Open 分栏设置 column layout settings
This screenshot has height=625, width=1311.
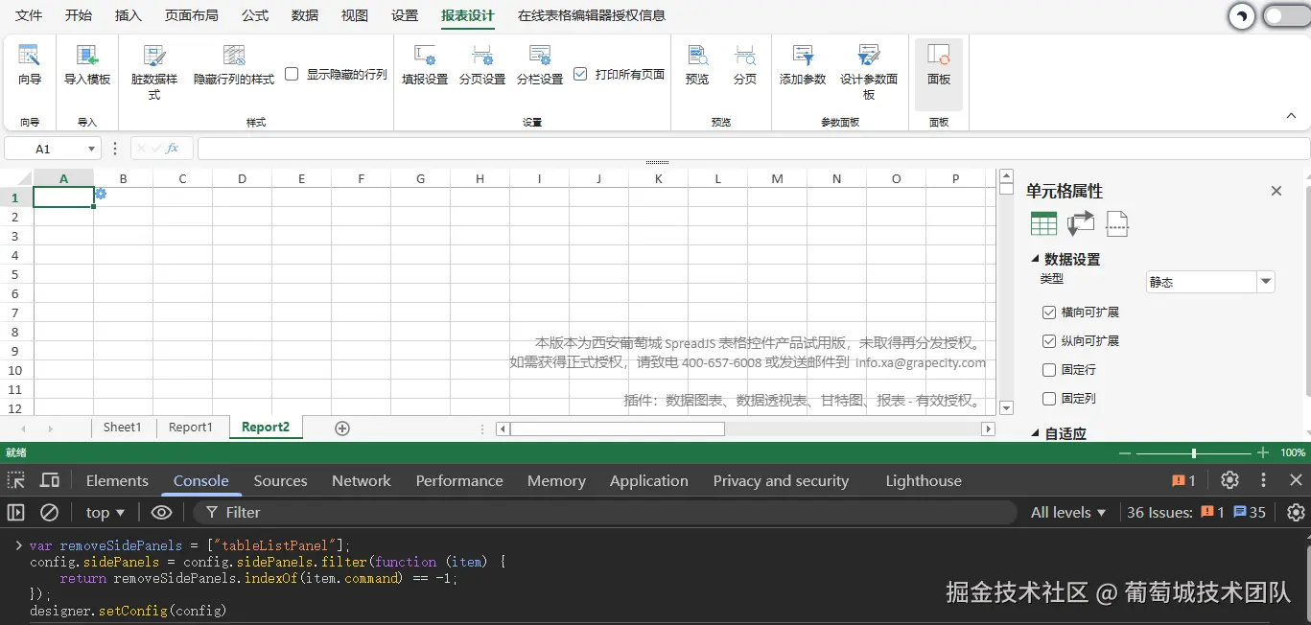coord(540,65)
